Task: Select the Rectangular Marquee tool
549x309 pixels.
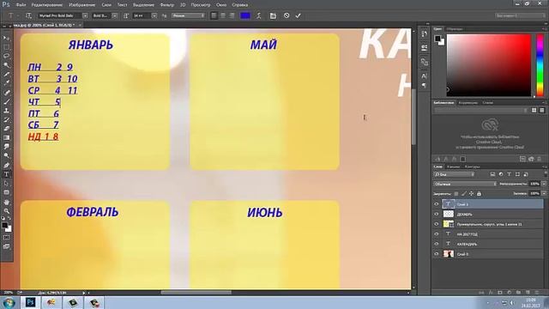Action: pos(6,47)
